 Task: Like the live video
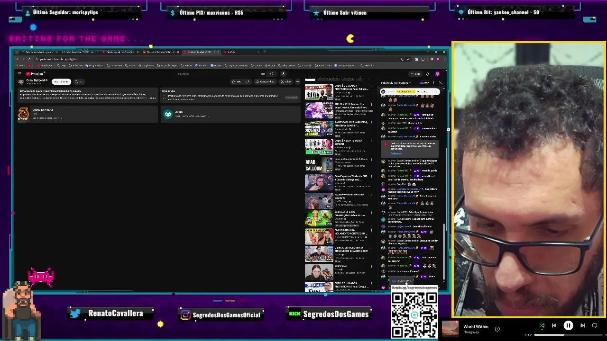pyautogui.click(x=236, y=81)
